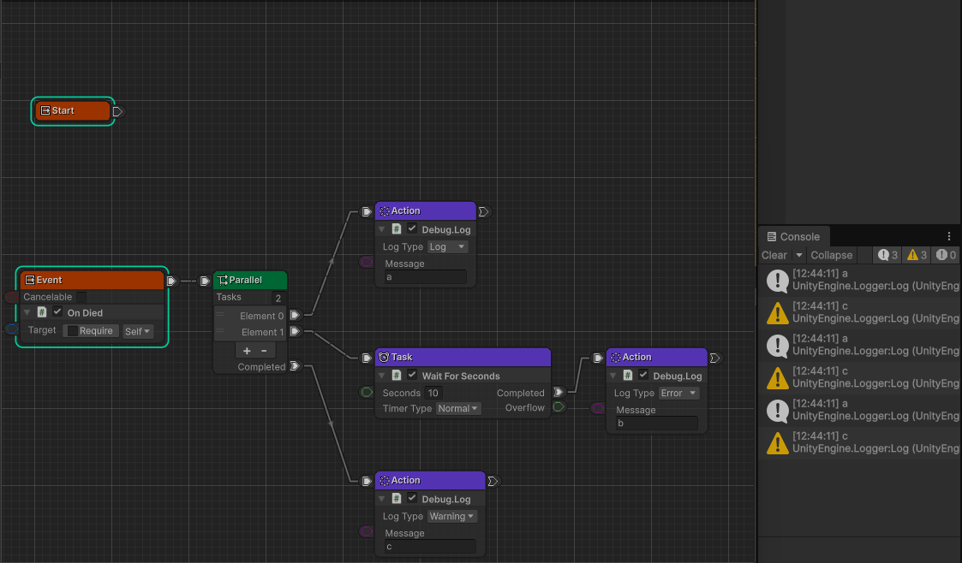
Task: Click the Completed output port on Parallel node
Action: click(294, 366)
